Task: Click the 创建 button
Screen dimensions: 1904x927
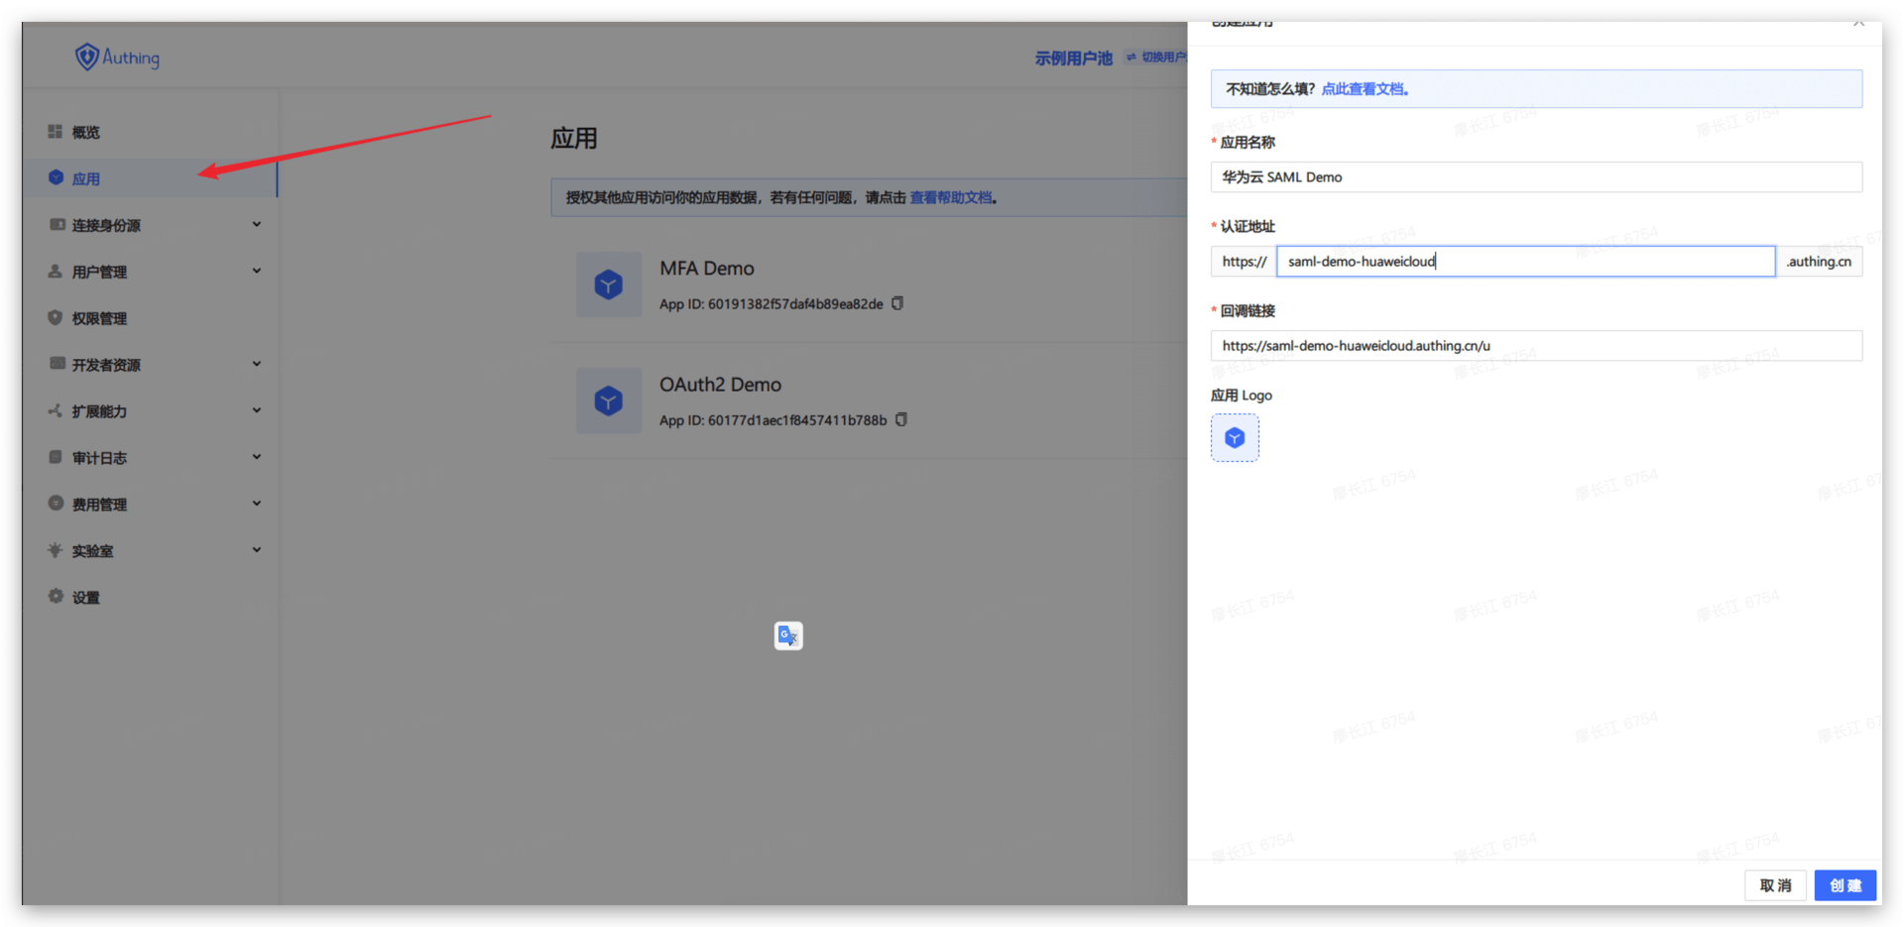Action: 1844,884
